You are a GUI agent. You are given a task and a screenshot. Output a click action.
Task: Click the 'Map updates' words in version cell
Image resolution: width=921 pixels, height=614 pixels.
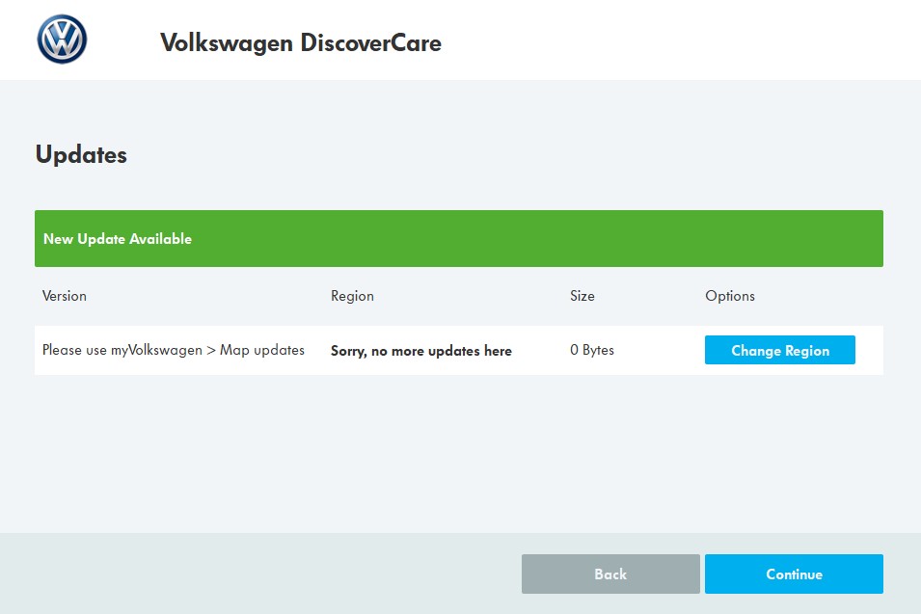click(262, 351)
